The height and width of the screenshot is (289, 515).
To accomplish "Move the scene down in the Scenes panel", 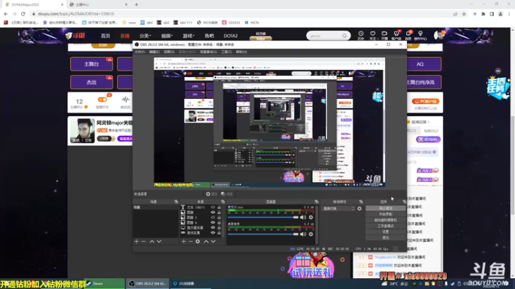I will pyautogui.click(x=159, y=241).
